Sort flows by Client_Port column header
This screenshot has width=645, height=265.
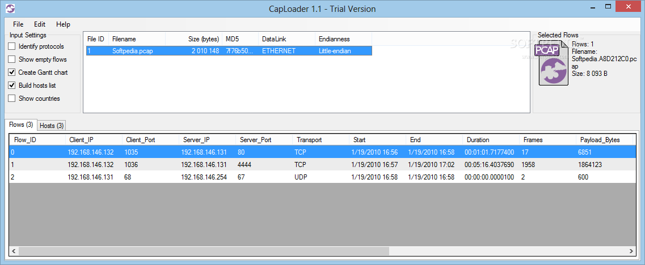coord(150,140)
